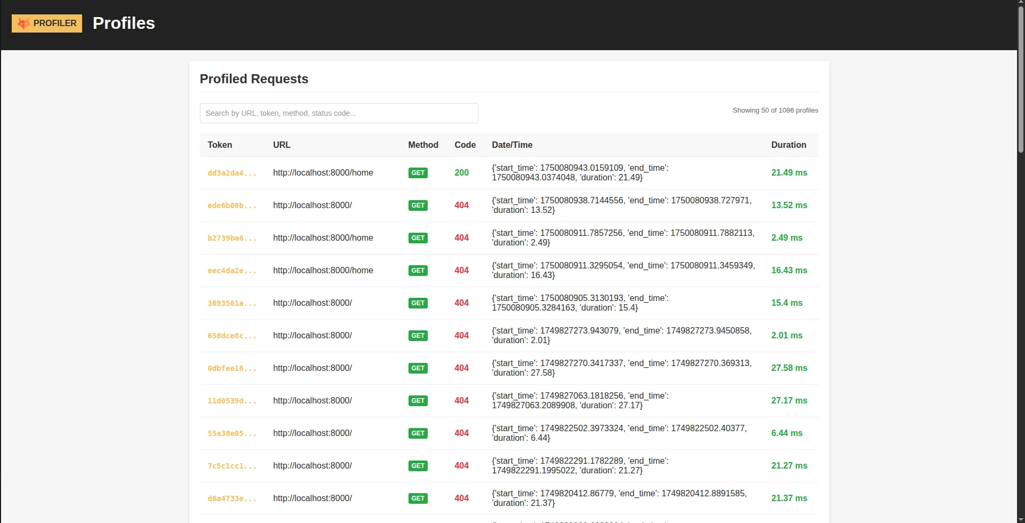The width and height of the screenshot is (1025, 523).
Task: Click the Profiles page title
Action: [x=124, y=23]
